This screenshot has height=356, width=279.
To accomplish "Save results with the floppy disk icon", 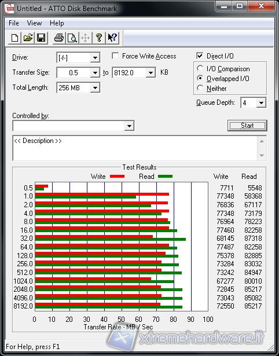I will 41,38.
